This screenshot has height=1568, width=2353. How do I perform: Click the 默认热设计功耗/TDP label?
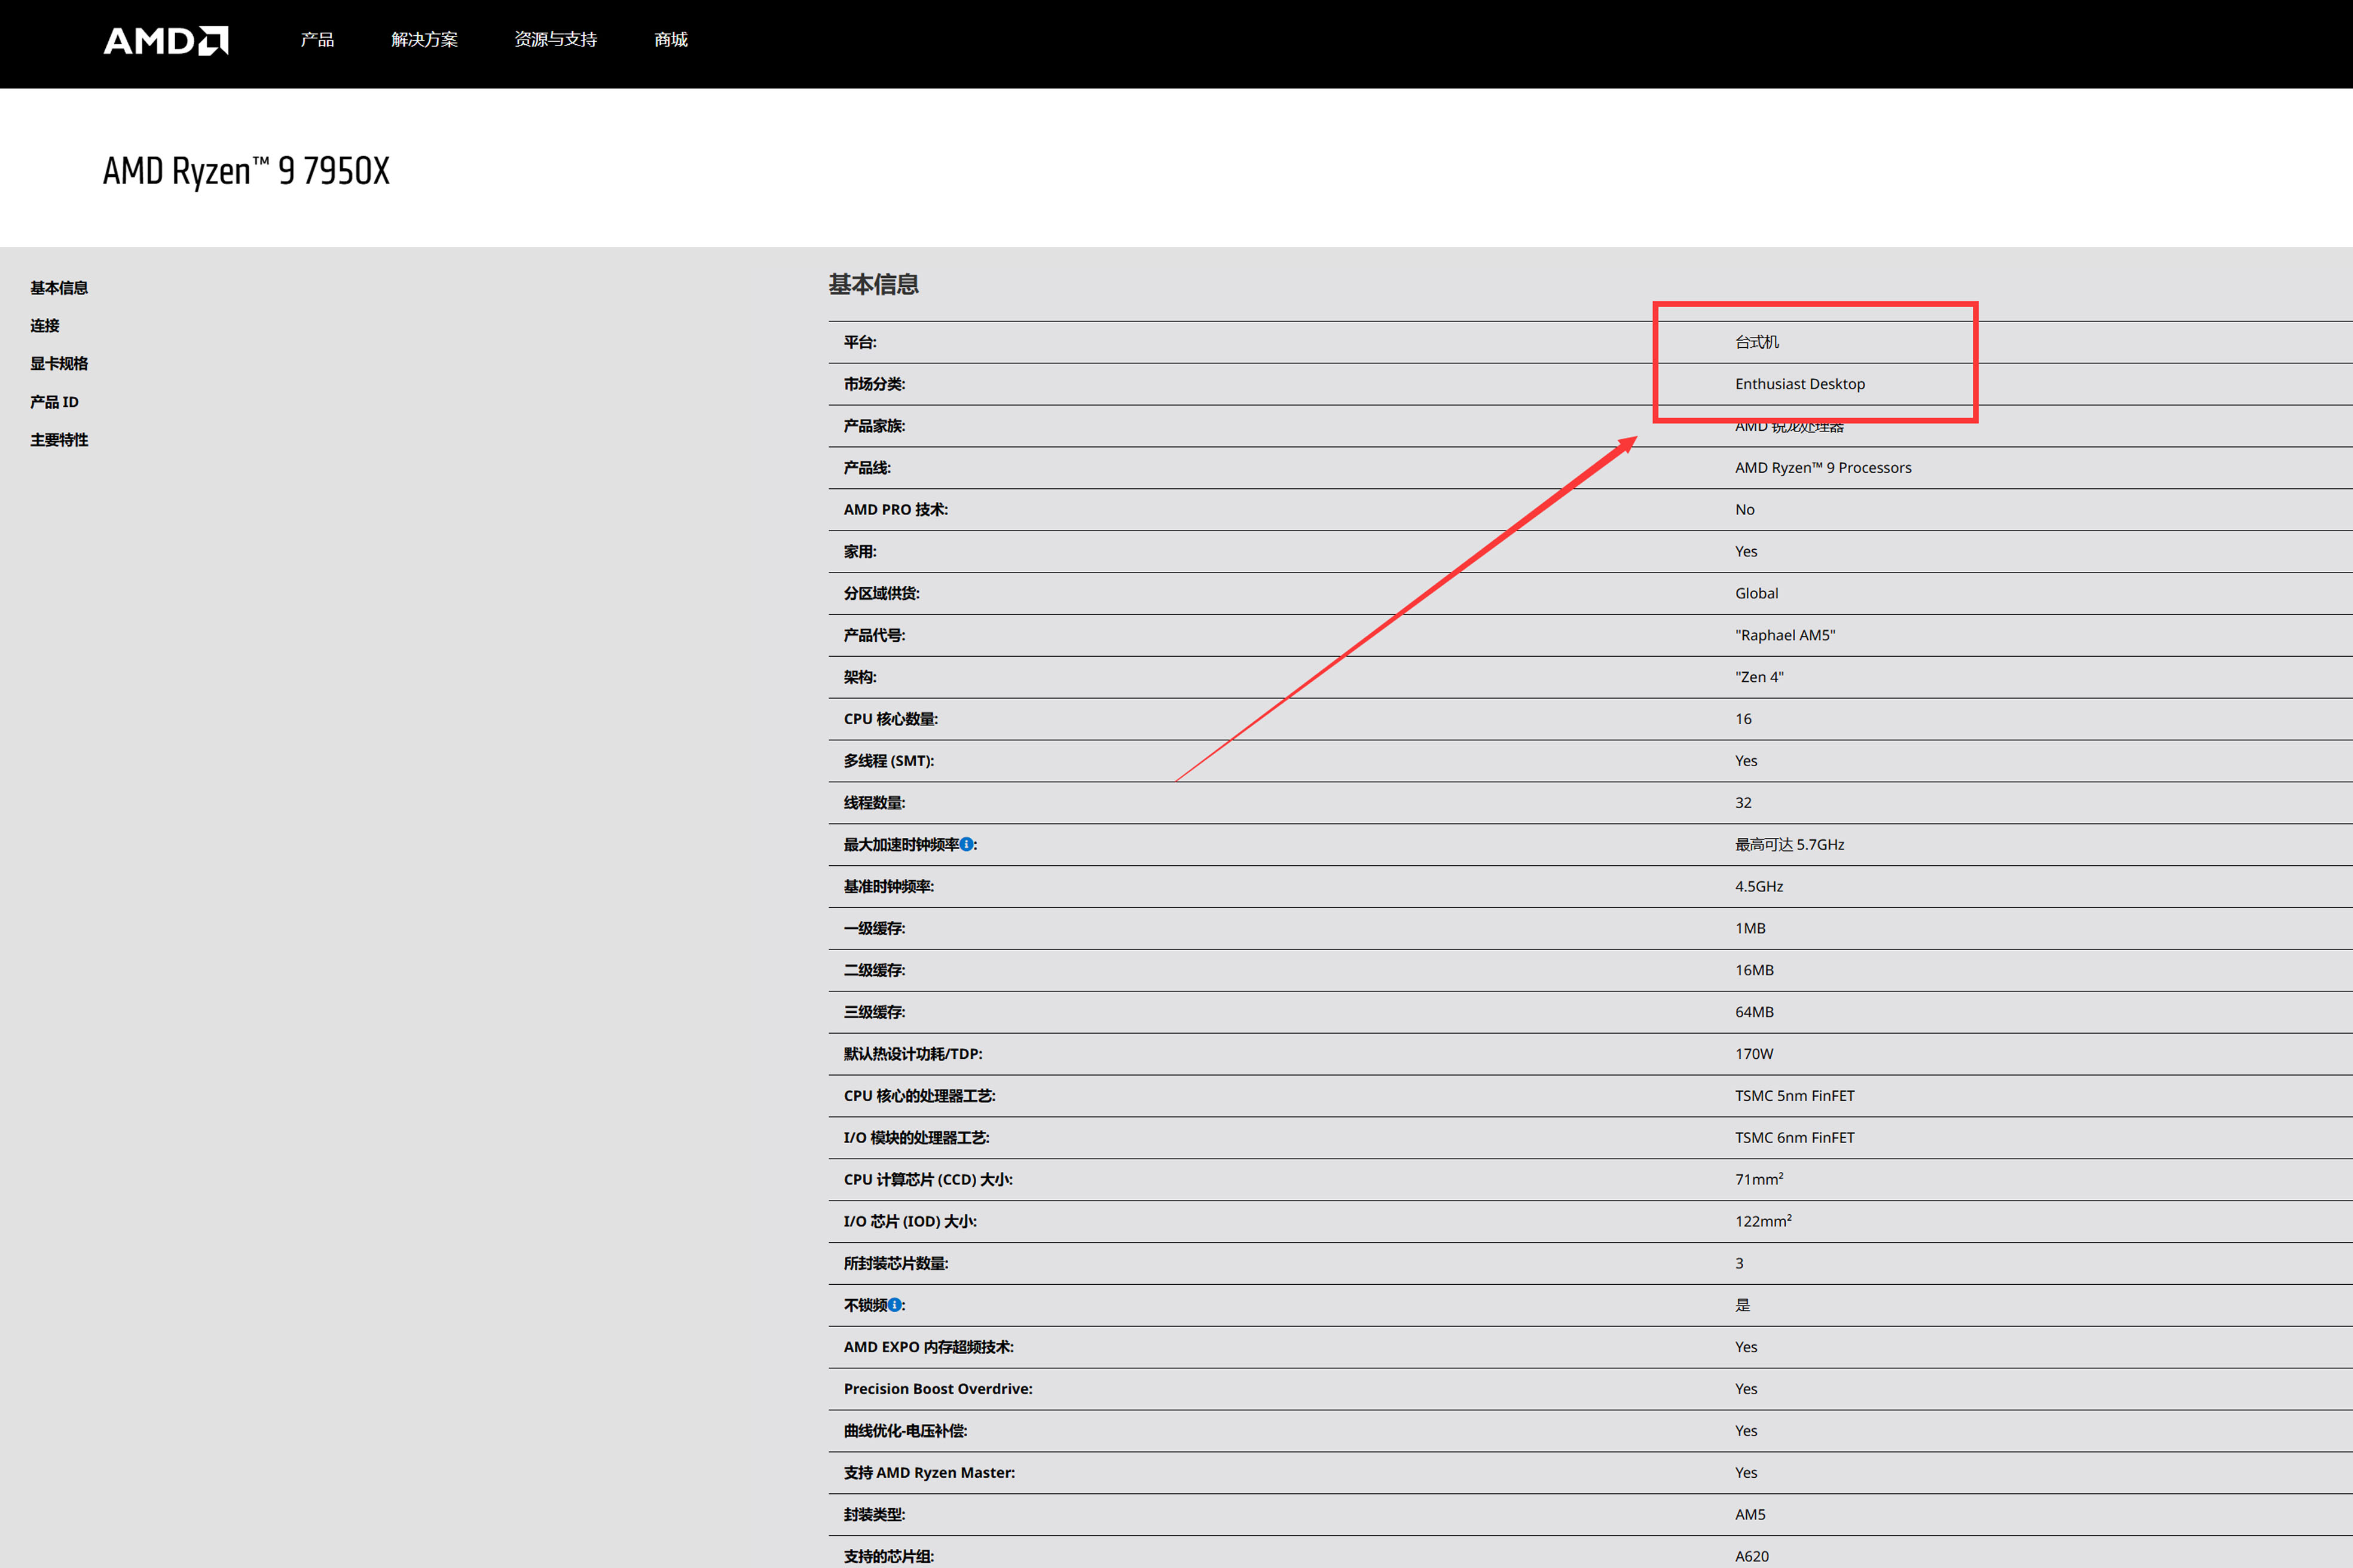912,1055
